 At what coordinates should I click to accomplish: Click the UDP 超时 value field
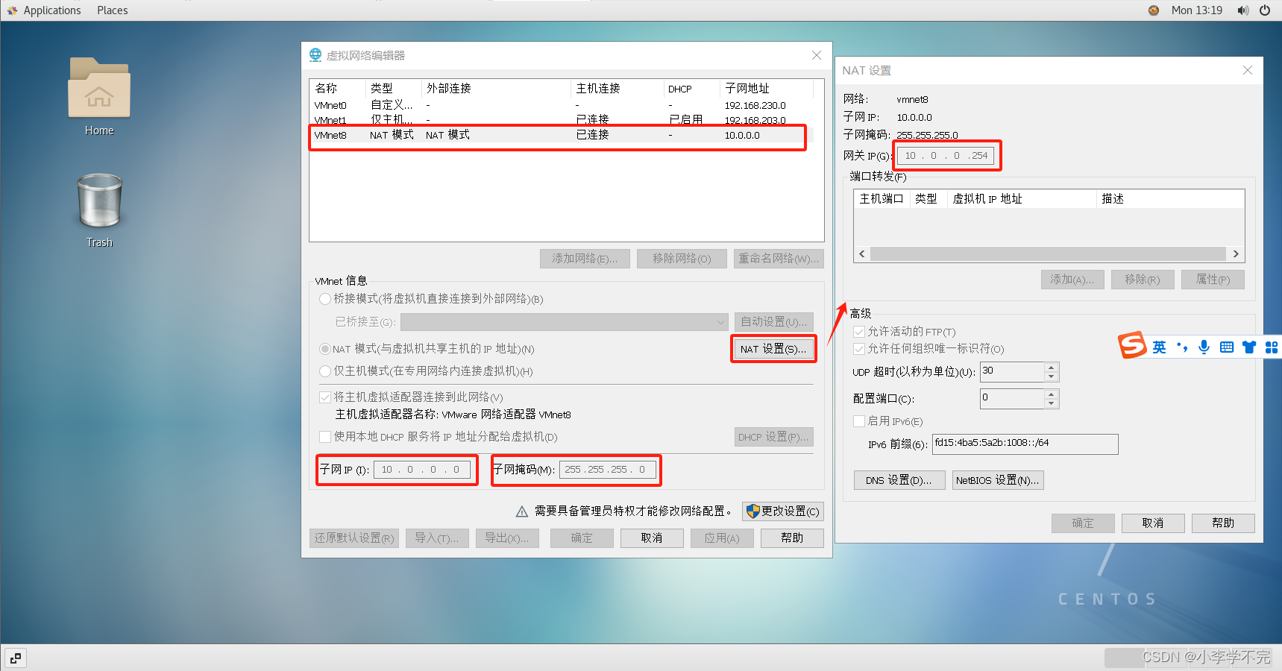pyautogui.click(x=1012, y=372)
